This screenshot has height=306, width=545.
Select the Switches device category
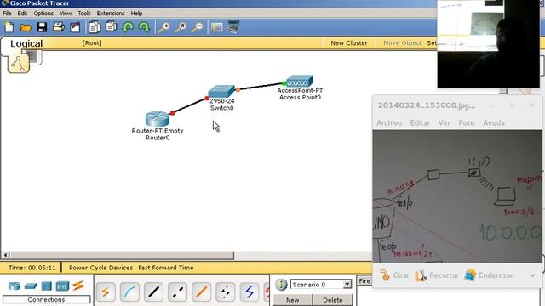point(31,286)
